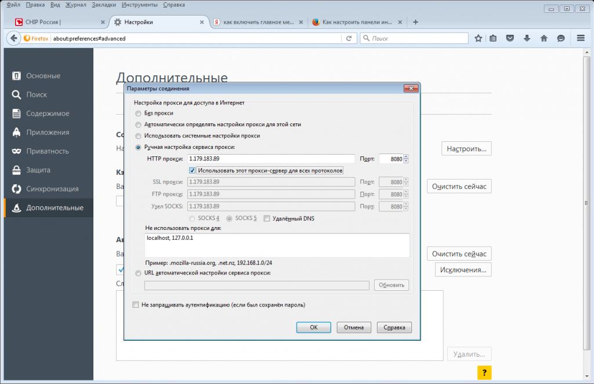Go to the Home page icon
Viewport: 594px width, 384px height.
pyautogui.click(x=544, y=38)
